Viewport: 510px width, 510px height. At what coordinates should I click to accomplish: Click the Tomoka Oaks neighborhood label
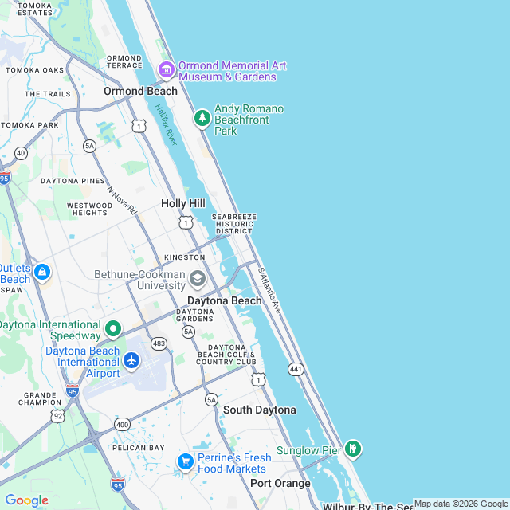point(35,70)
